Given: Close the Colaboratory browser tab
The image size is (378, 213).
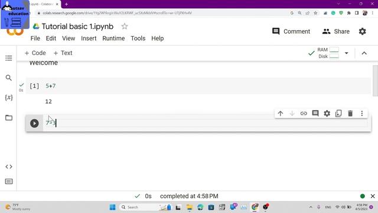Looking at the screenshot, I should (57, 4).
